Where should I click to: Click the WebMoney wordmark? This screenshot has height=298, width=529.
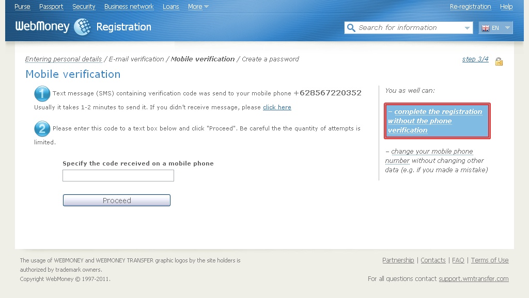pos(42,27)
